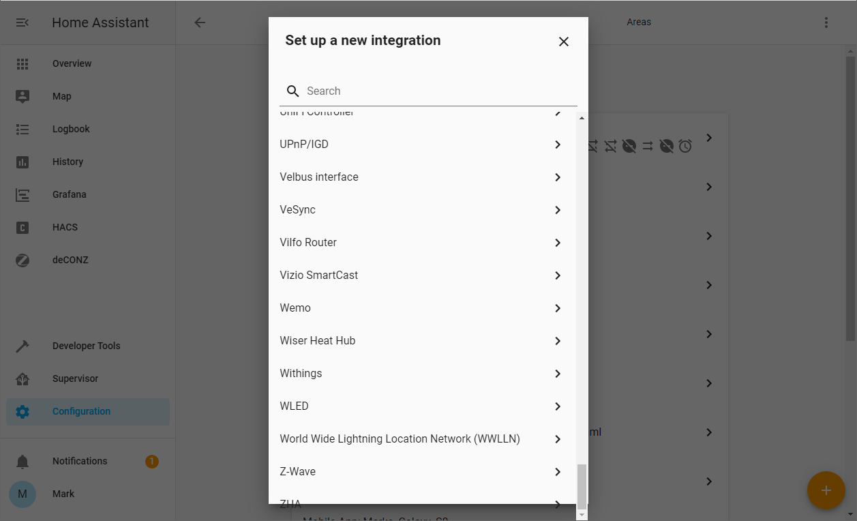Click the VeSync row chevron

coord(558,210)
